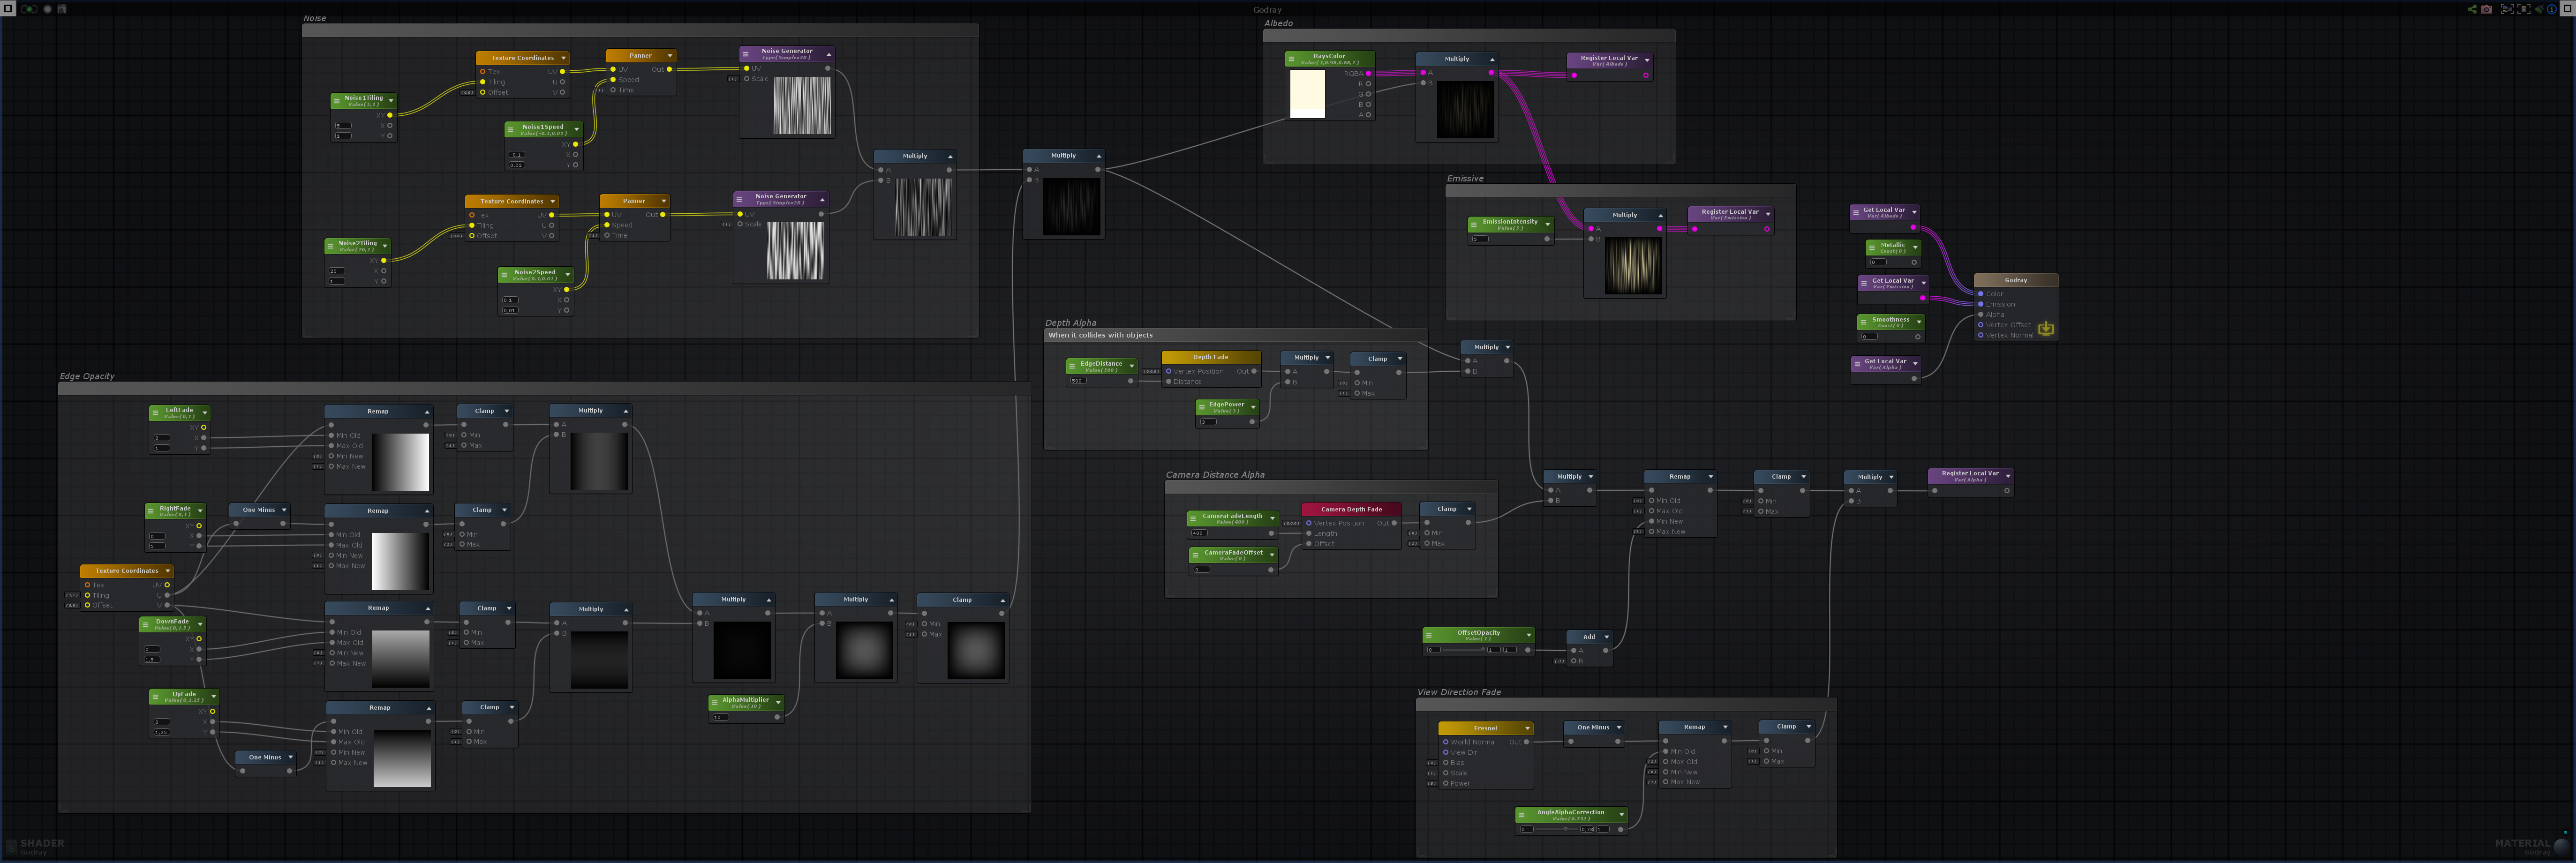Click the EmissionIntensity node hamburger icon

(x=1475, y=224)
